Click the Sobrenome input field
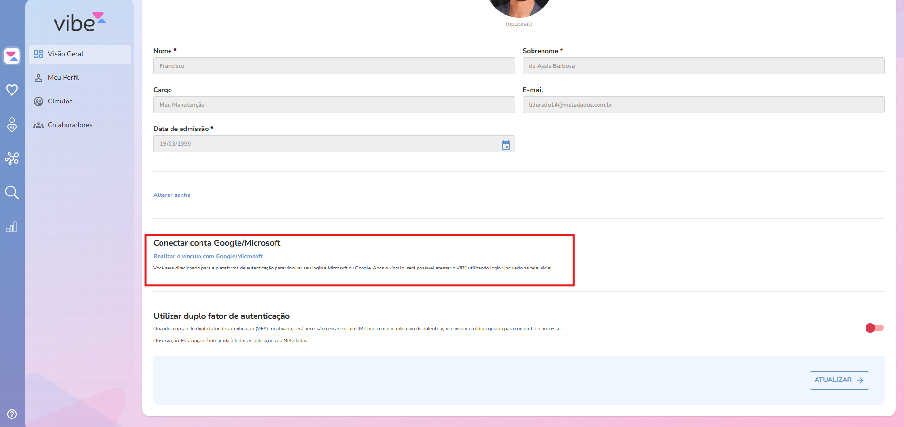Image resolution: width=904 pixels, height=427 pixels. [x=704, y=66]
